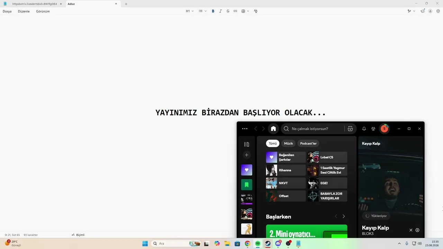
Task: Select the Tümü filter chip
Action: [x=273, y=144]
